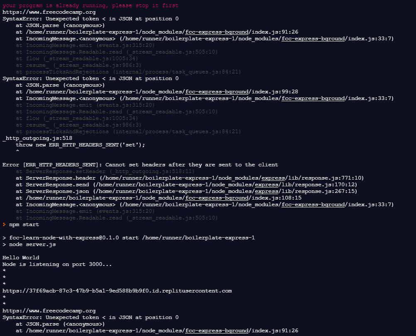Click fcc-express-bground link at index.js:91:26 near top
416x336 pixels.
(x=217, y=32)
